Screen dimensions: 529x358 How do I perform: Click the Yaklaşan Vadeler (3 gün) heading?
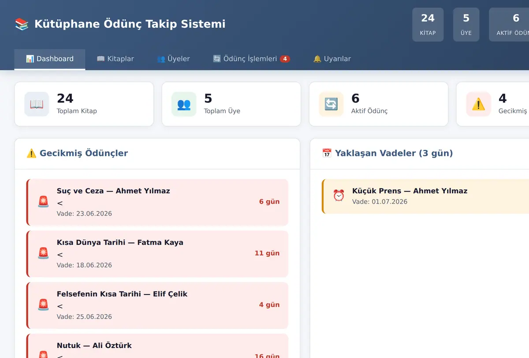(394, 153)
